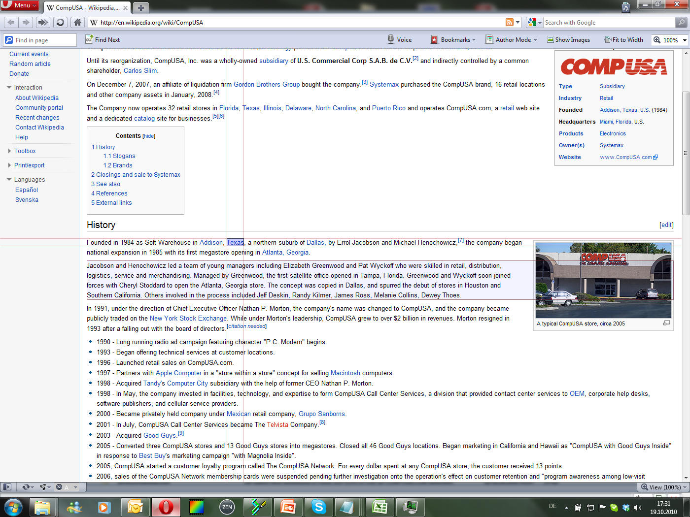Open www.CompUSA.com website link

tap(628, 158)
